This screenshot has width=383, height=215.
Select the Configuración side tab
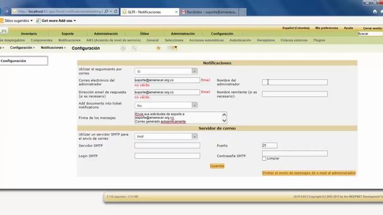pos(24,61)
